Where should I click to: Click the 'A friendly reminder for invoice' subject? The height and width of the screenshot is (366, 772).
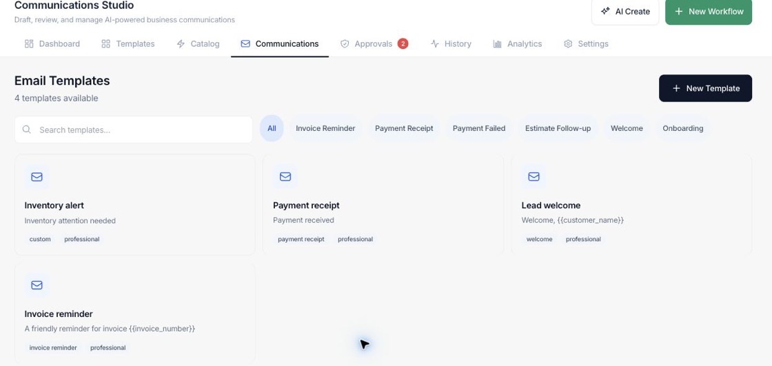click(110, 329)
